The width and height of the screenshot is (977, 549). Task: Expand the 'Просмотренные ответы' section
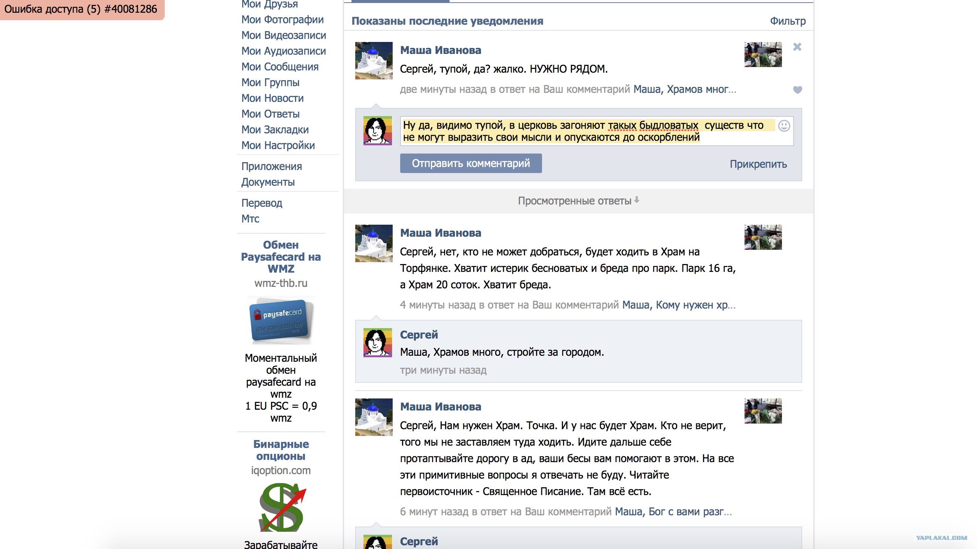pyautogui.click(x=578, y=201)
